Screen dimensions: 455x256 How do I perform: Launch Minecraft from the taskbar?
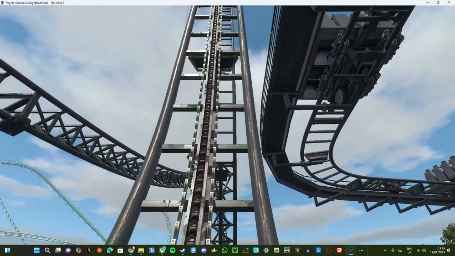pyautogui.click(x=235, y=250)
